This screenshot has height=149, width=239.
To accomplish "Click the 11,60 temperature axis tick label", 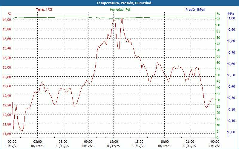I will coord(7,134).
